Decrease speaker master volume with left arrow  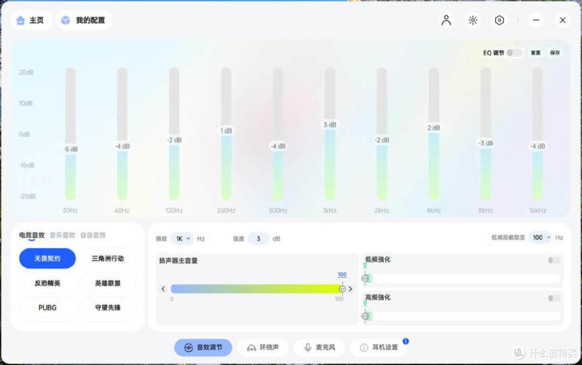(163, 289)
